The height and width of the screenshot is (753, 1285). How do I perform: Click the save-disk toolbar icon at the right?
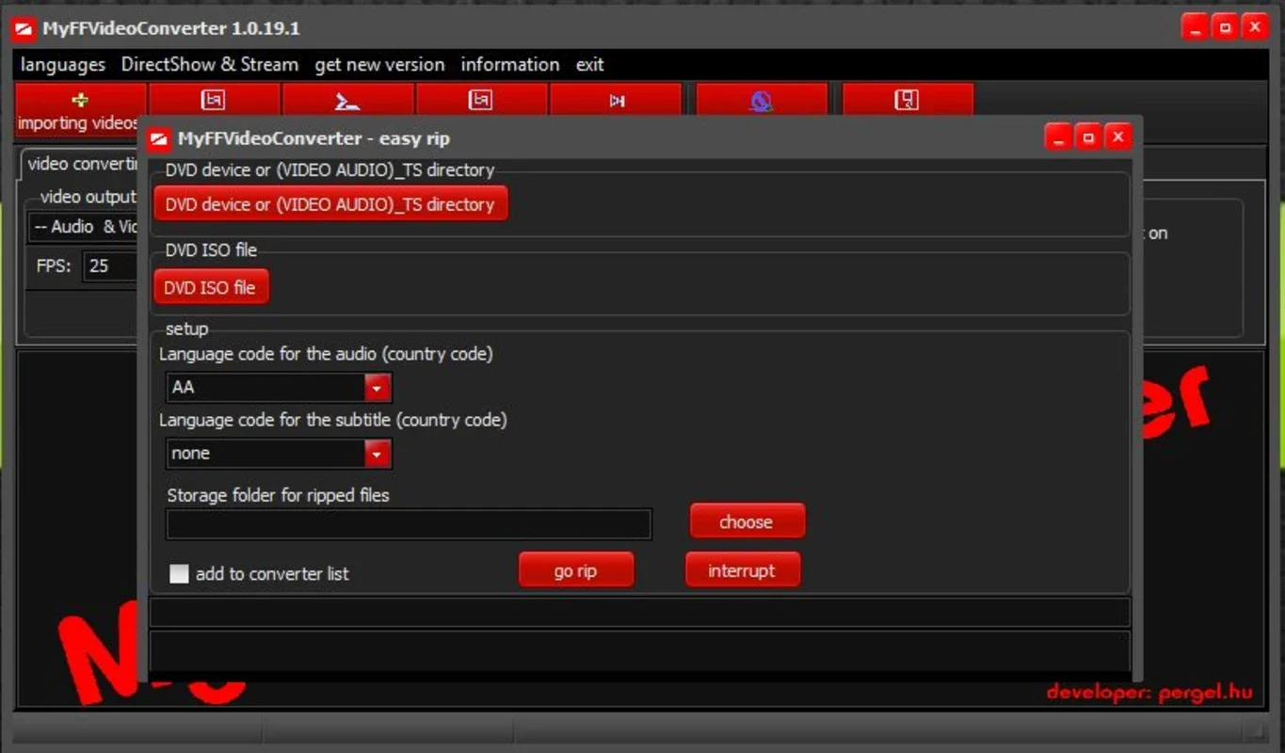coord(908,100)
